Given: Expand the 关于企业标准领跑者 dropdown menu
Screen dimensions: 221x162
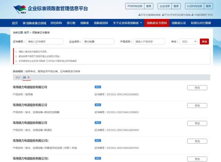Looking at the screenshot, I should pos(127,23).
